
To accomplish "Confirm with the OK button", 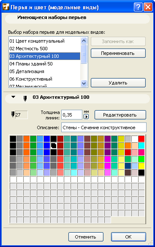I will (x=128, y=237).
